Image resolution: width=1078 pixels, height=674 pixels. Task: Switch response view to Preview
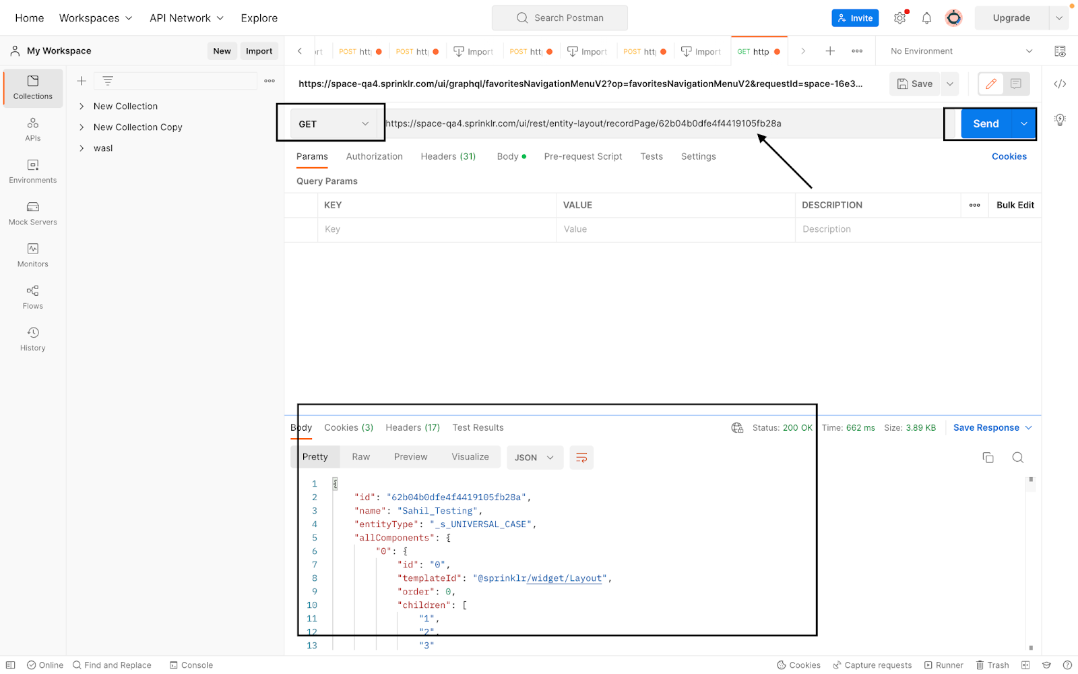coord(410,457)
